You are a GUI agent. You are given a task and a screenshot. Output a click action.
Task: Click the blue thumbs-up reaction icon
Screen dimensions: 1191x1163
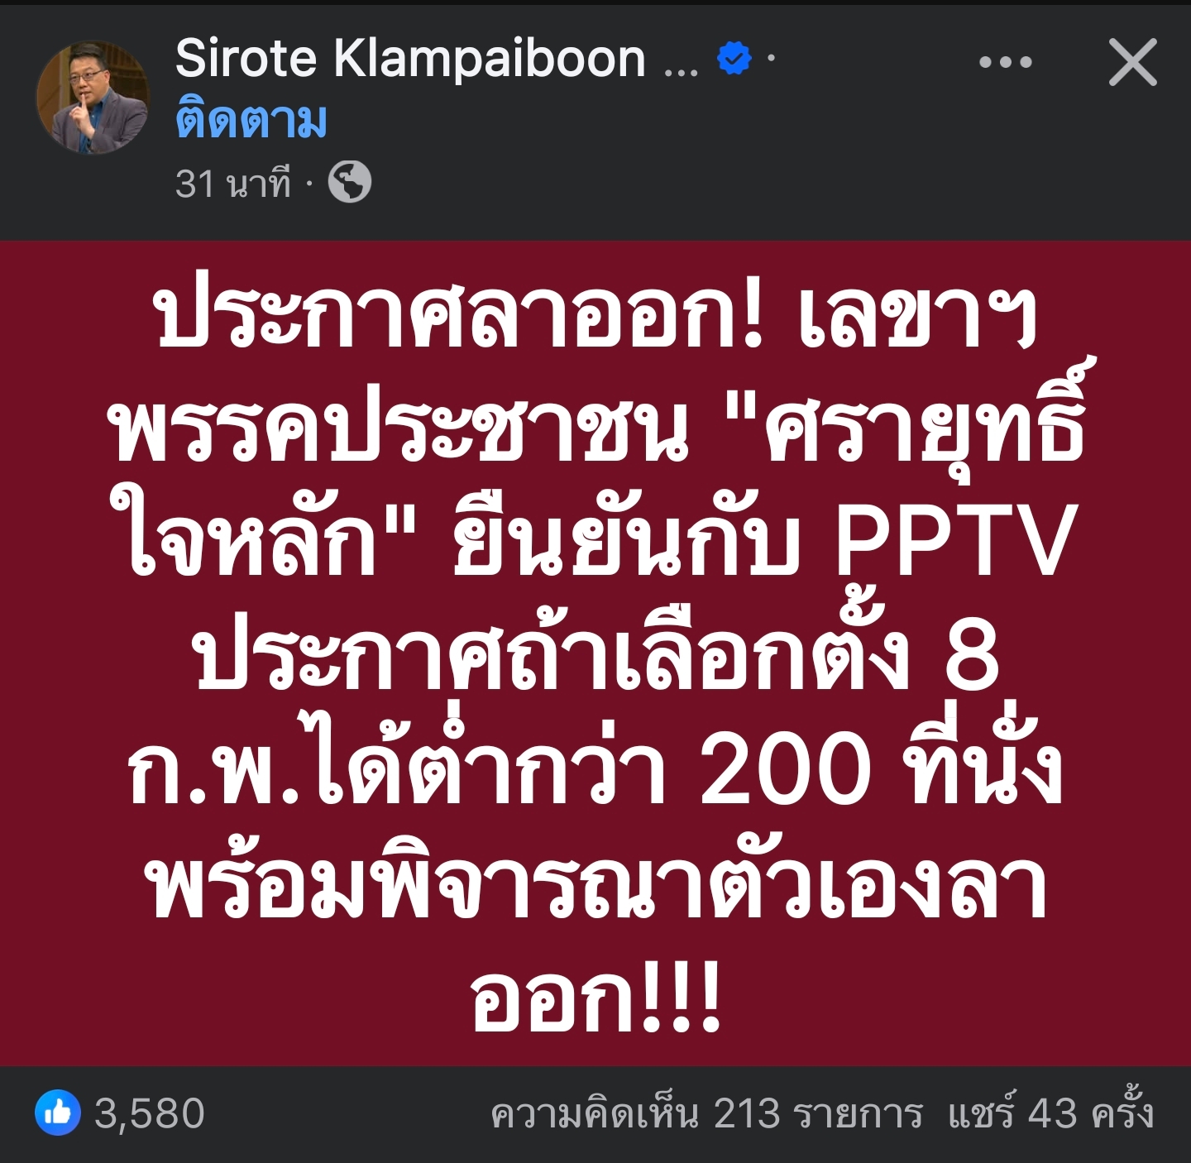pyautogui.click(x=58, y=1113)
